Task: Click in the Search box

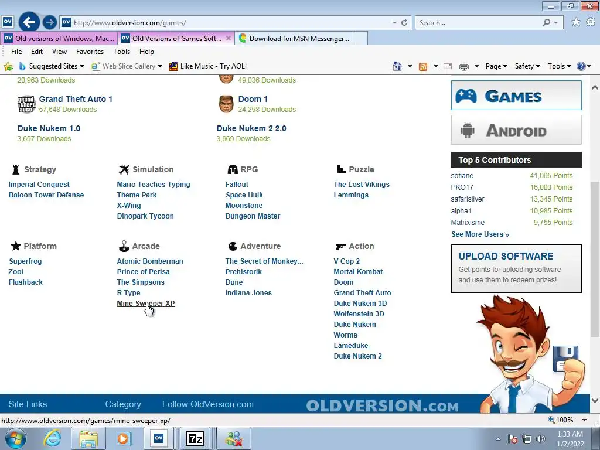Action: coord(478,23)
